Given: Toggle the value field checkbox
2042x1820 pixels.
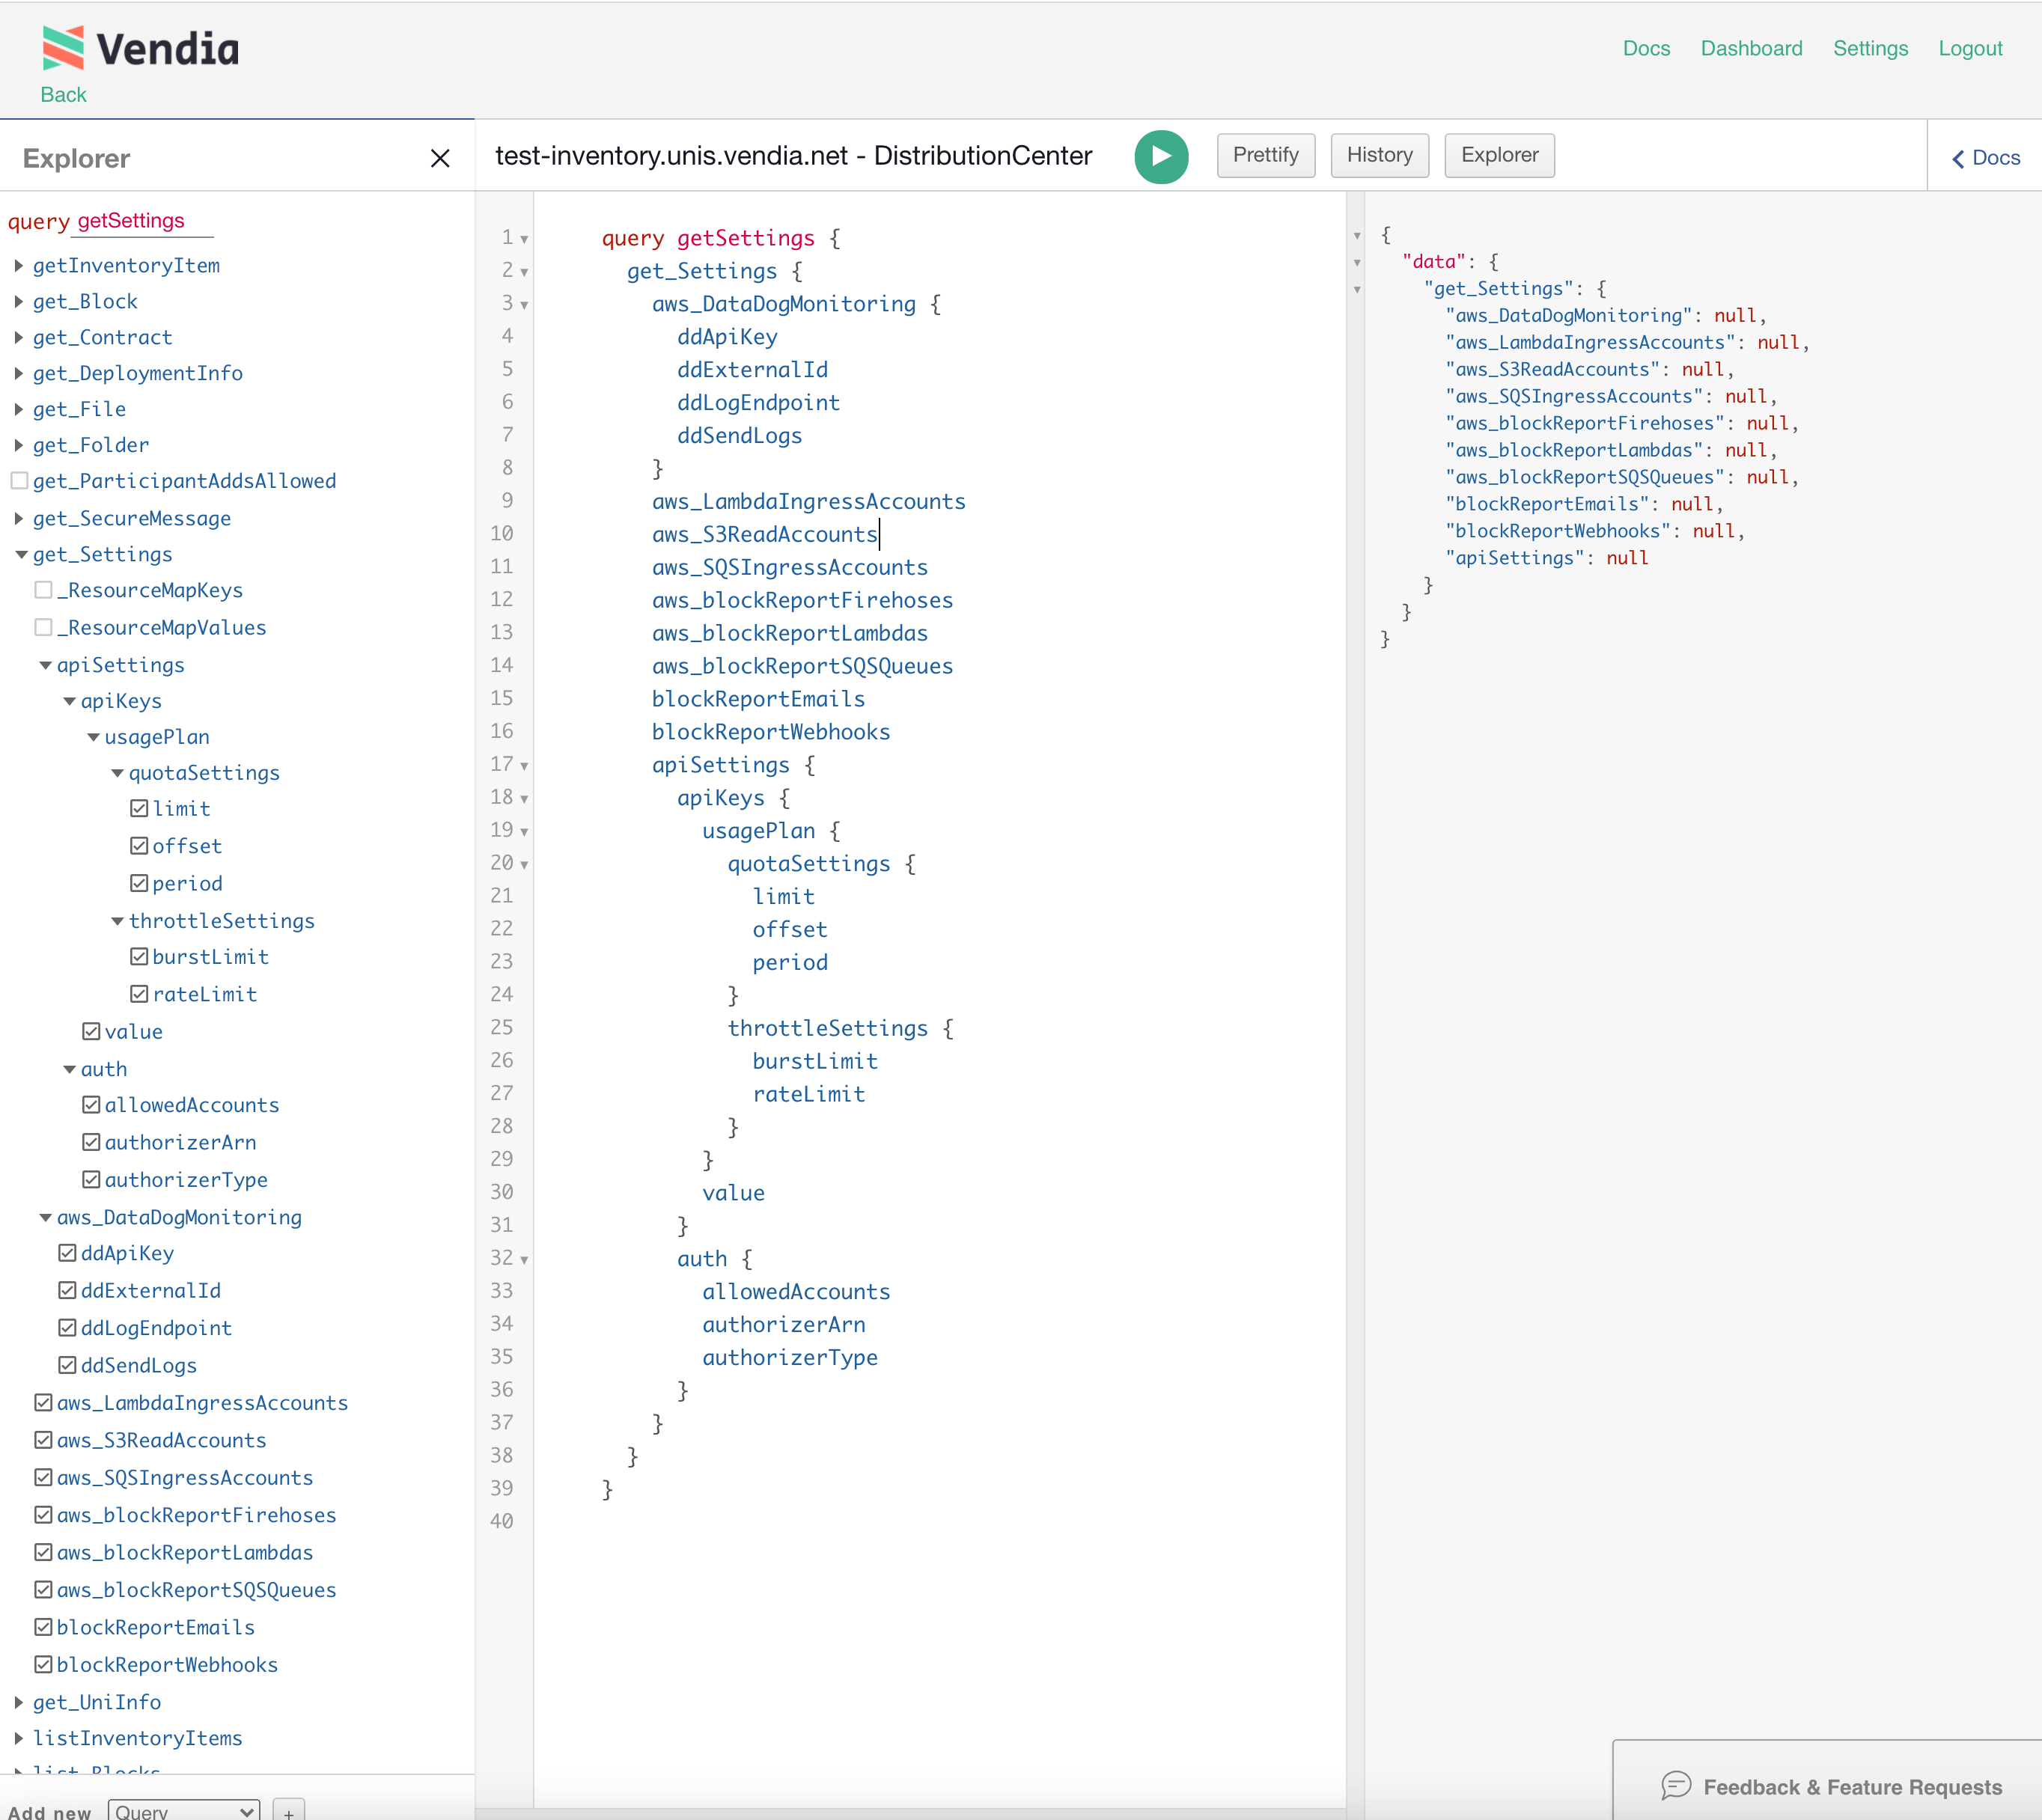Looking at the screenshot, I should coord(91,1031).
